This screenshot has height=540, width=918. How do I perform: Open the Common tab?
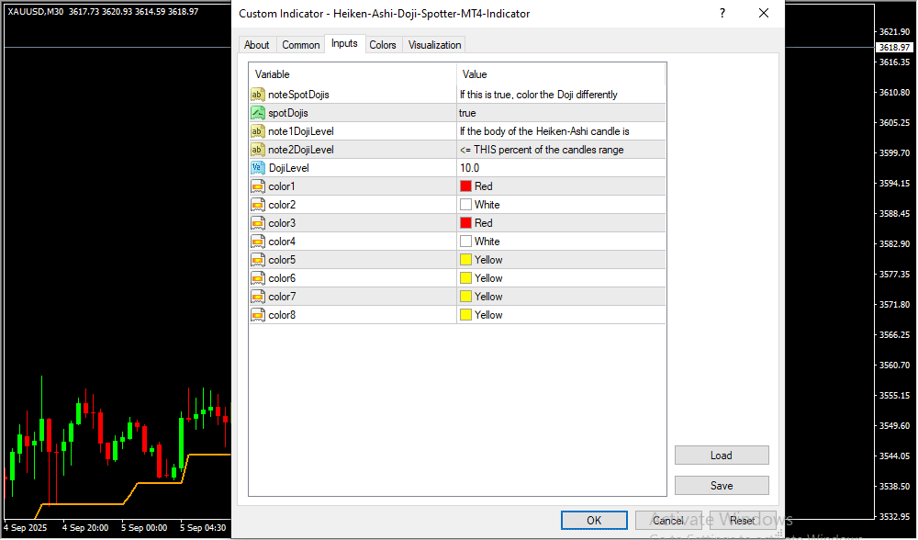coord(301,45)
